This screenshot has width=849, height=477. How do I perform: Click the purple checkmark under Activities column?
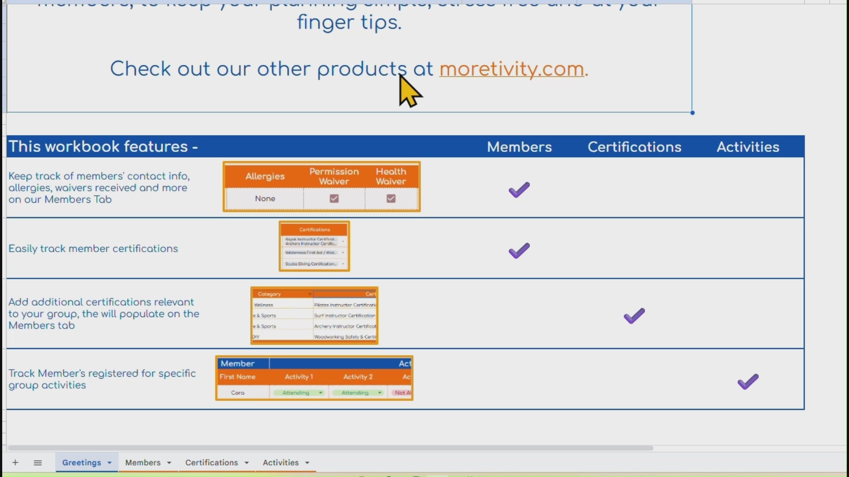748,382
